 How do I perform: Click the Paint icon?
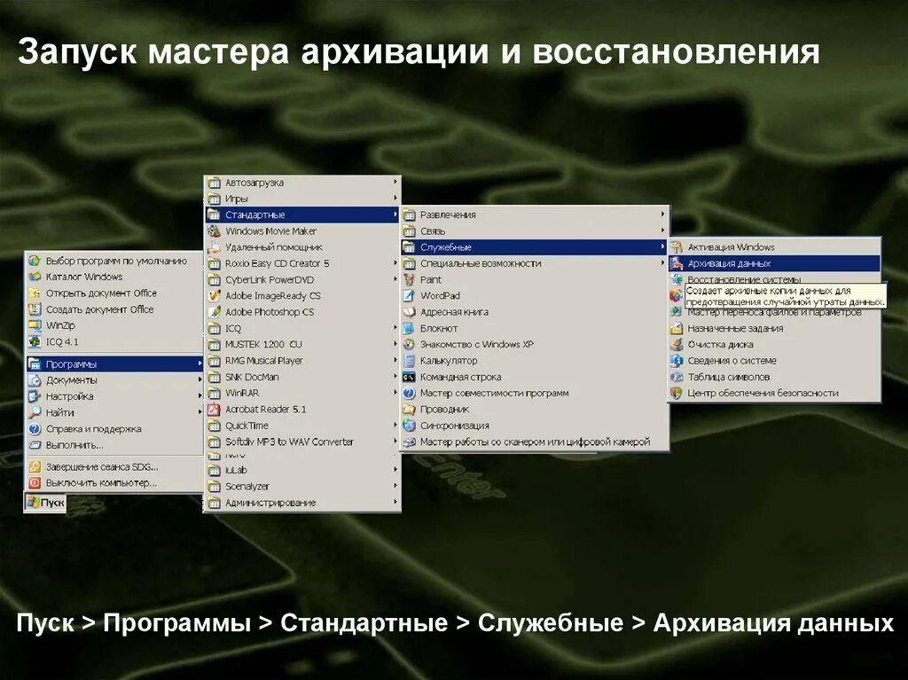409,280
